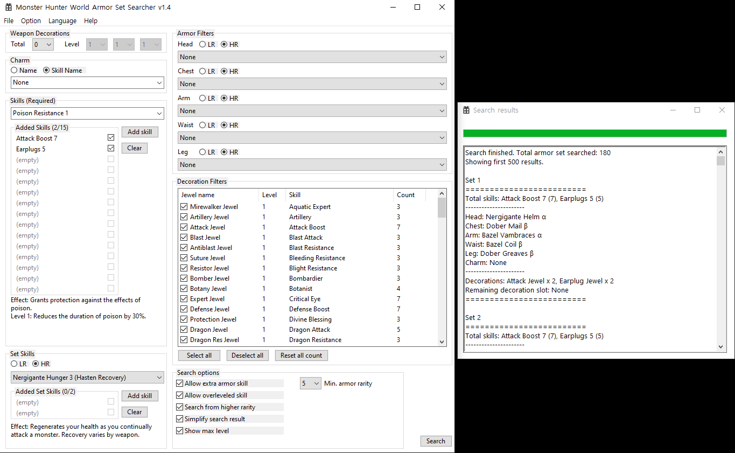The width and height of the screenshot is (735, 453).
Task: Expand the Charm dropdown showing None
Action: 87,82
